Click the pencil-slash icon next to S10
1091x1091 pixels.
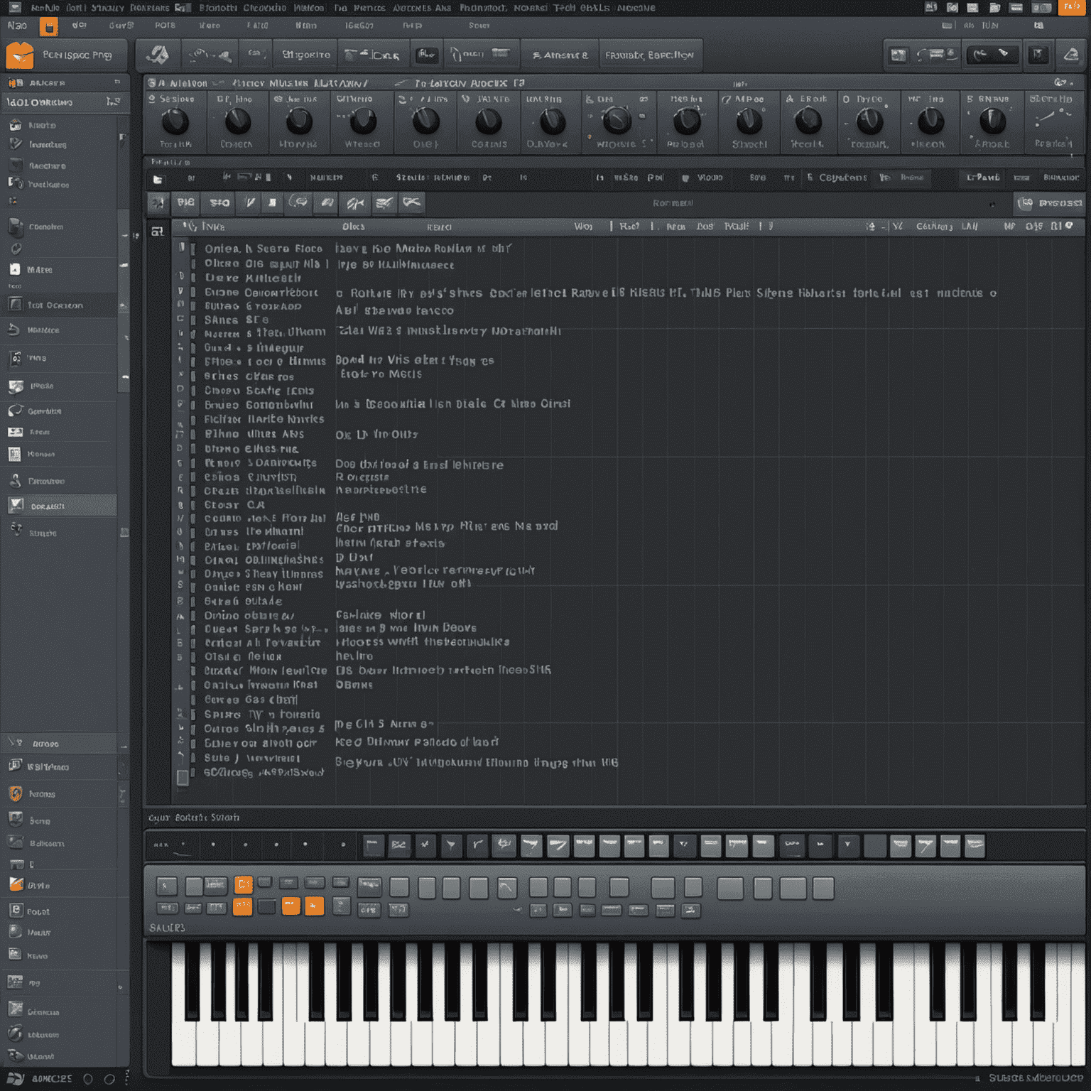tap(249, 203)
